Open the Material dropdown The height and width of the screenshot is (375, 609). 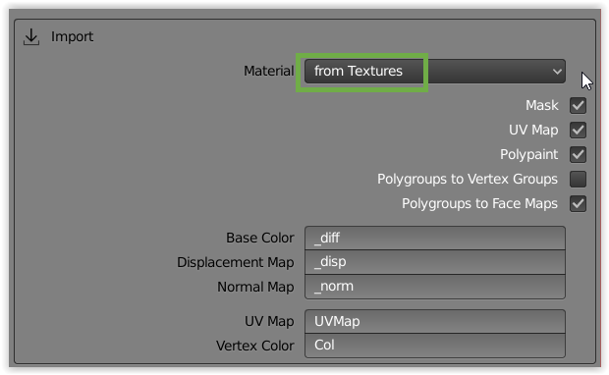[x=434, y=71]
